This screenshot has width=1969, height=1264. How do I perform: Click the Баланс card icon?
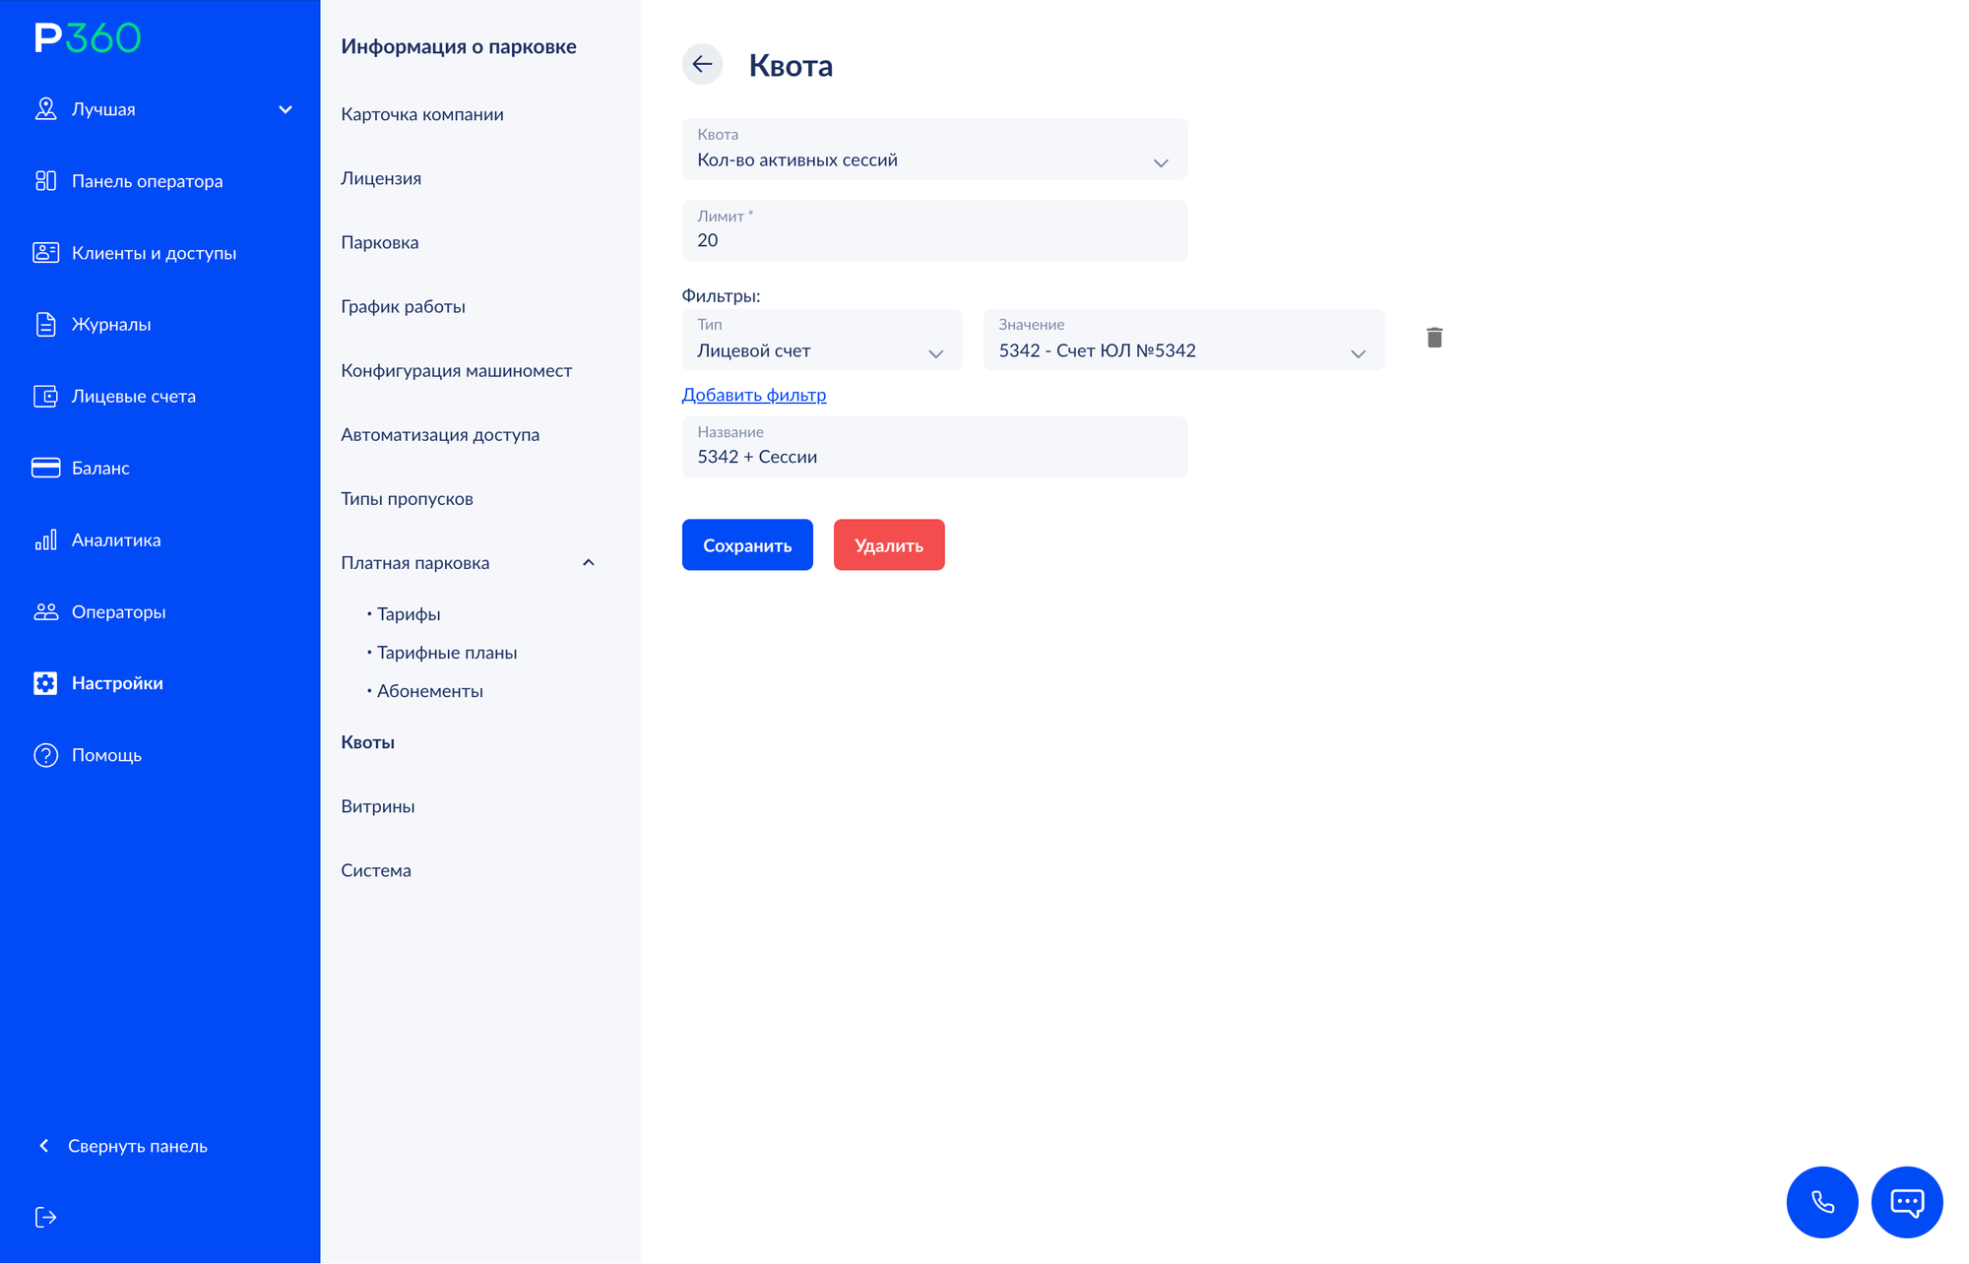pos(45,469)
